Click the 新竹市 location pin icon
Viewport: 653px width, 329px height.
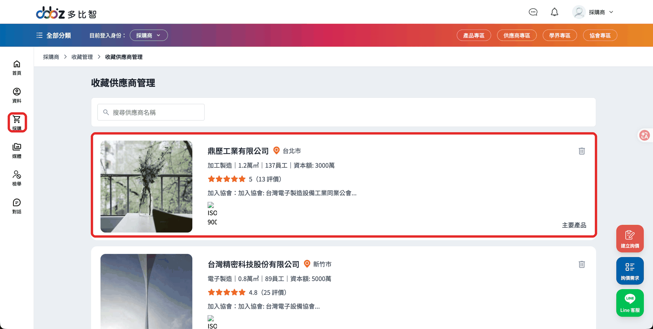tap(307, 264)
